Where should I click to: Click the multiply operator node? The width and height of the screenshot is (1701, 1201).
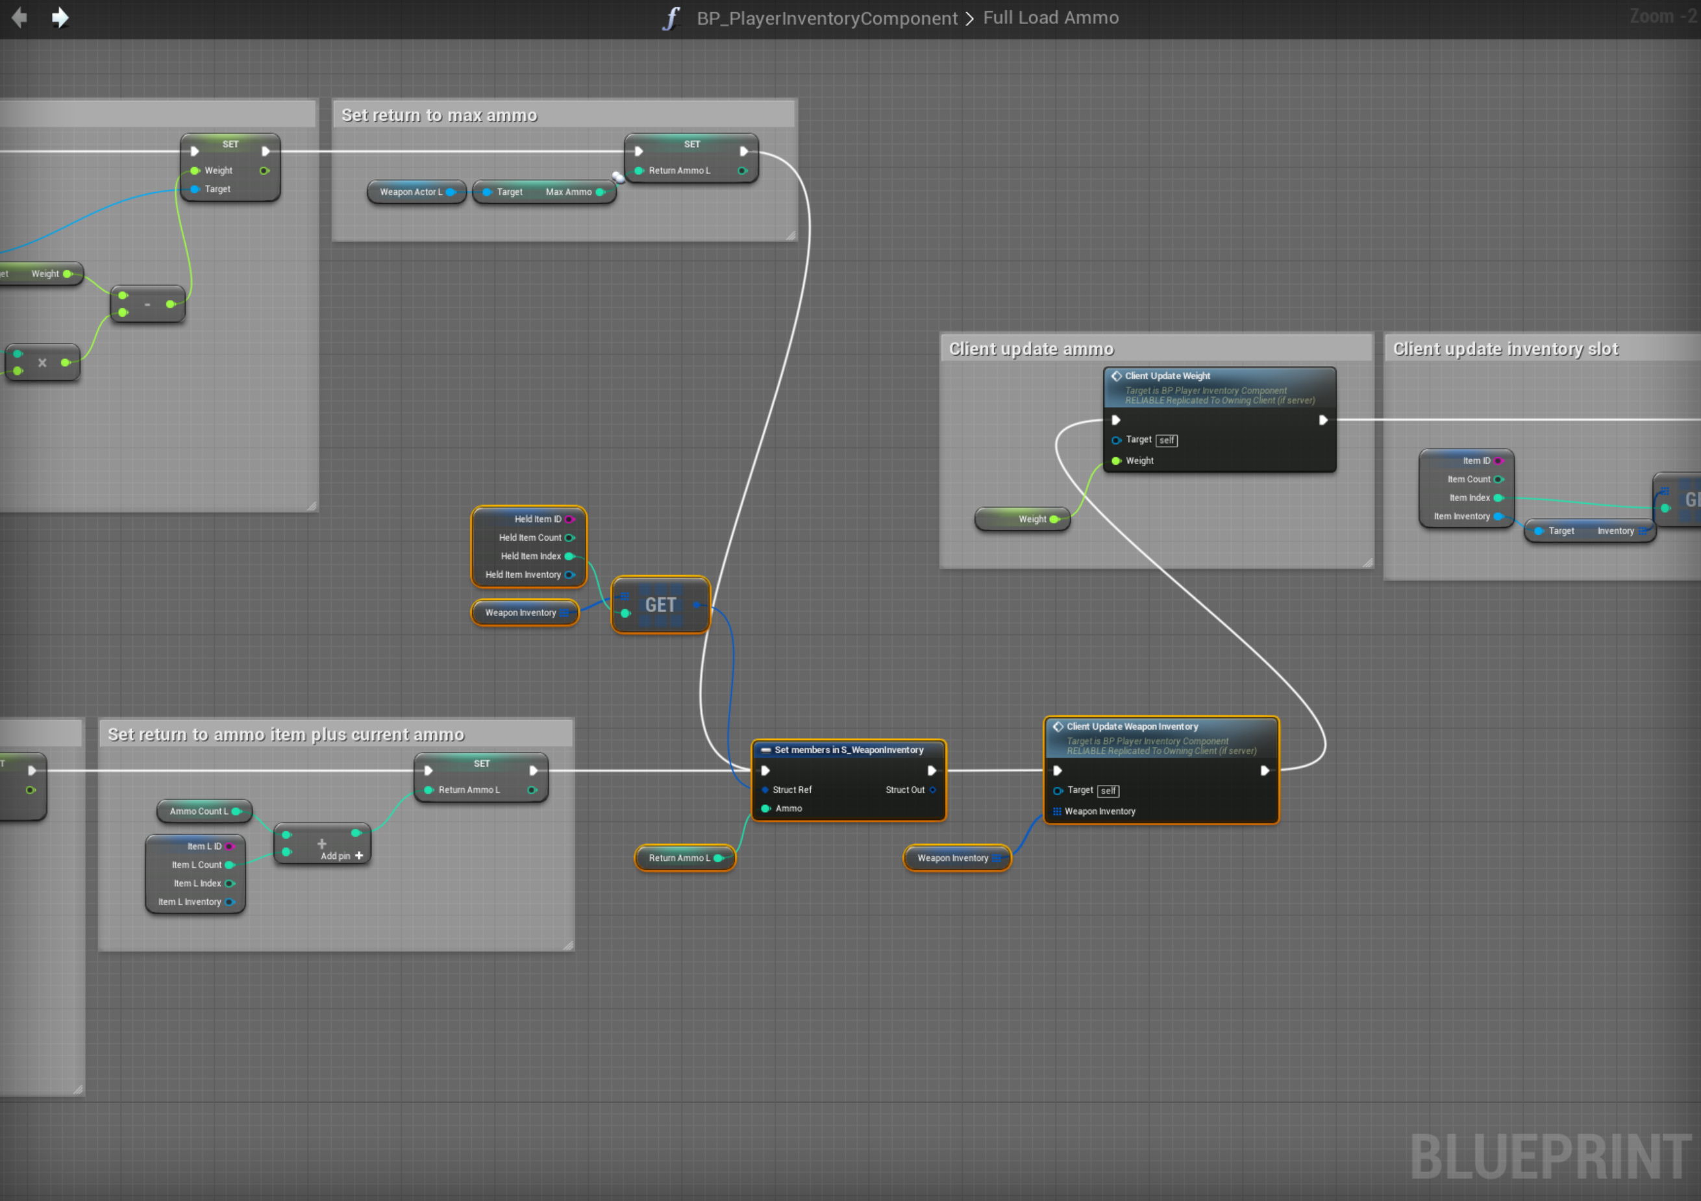[42, 363]
